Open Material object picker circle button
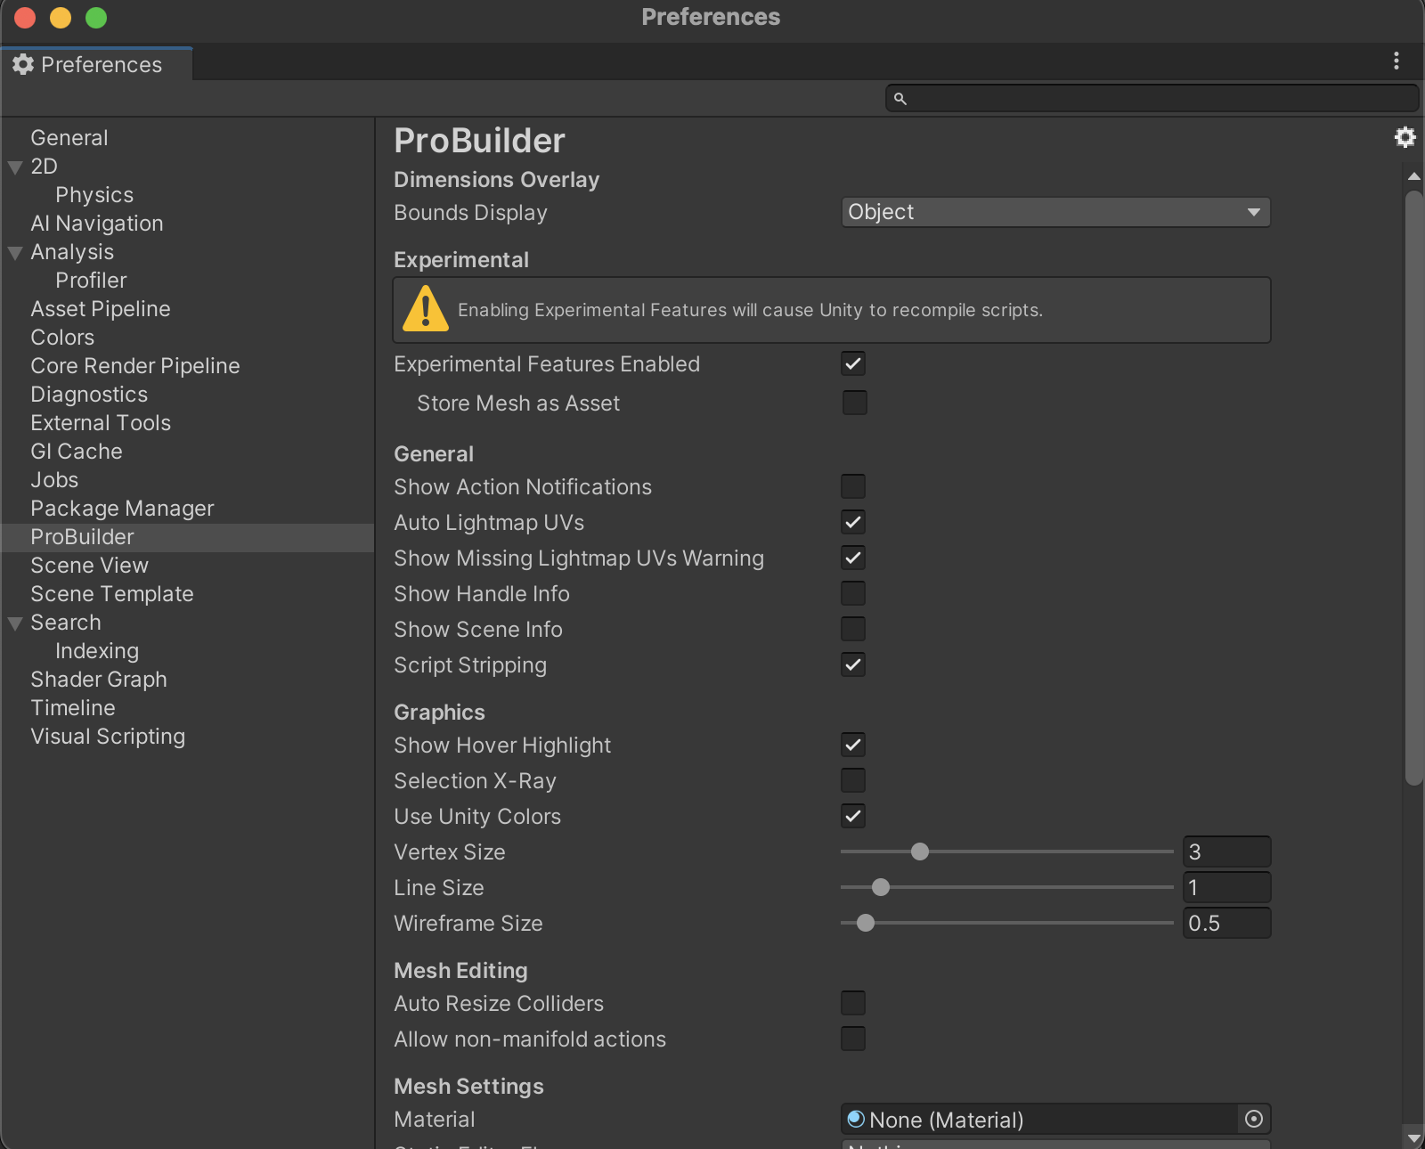 [1254, 1119]
